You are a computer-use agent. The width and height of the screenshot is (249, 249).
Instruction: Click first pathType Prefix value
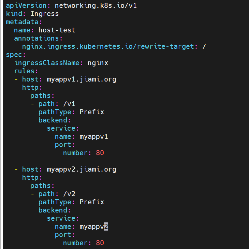pyautogui.click(x=92, y=112)
